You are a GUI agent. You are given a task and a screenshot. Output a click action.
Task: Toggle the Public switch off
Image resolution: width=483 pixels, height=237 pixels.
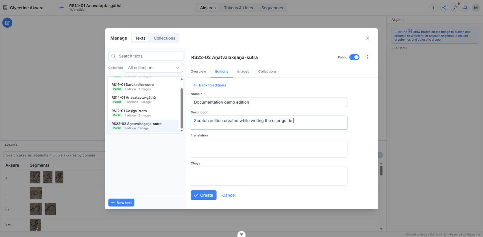click(x=354, y=57)
